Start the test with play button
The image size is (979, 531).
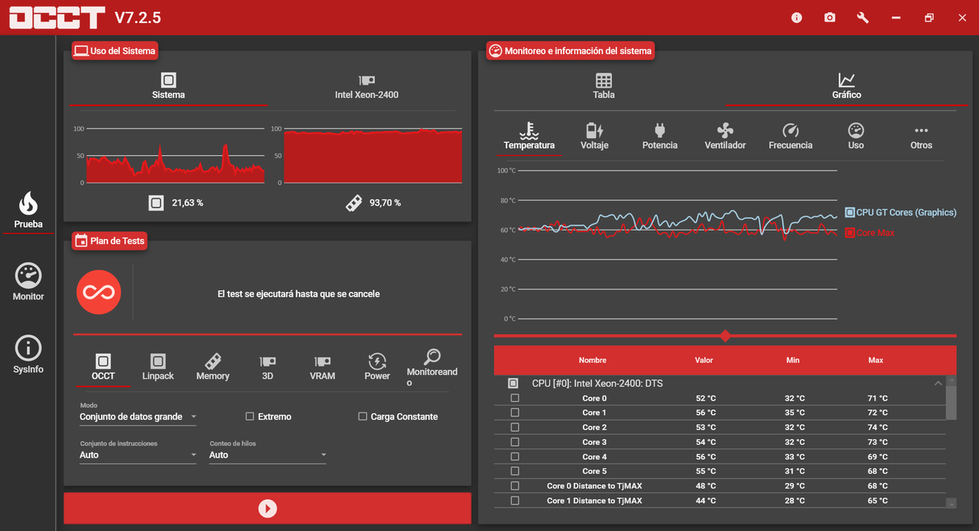(267, 508)
